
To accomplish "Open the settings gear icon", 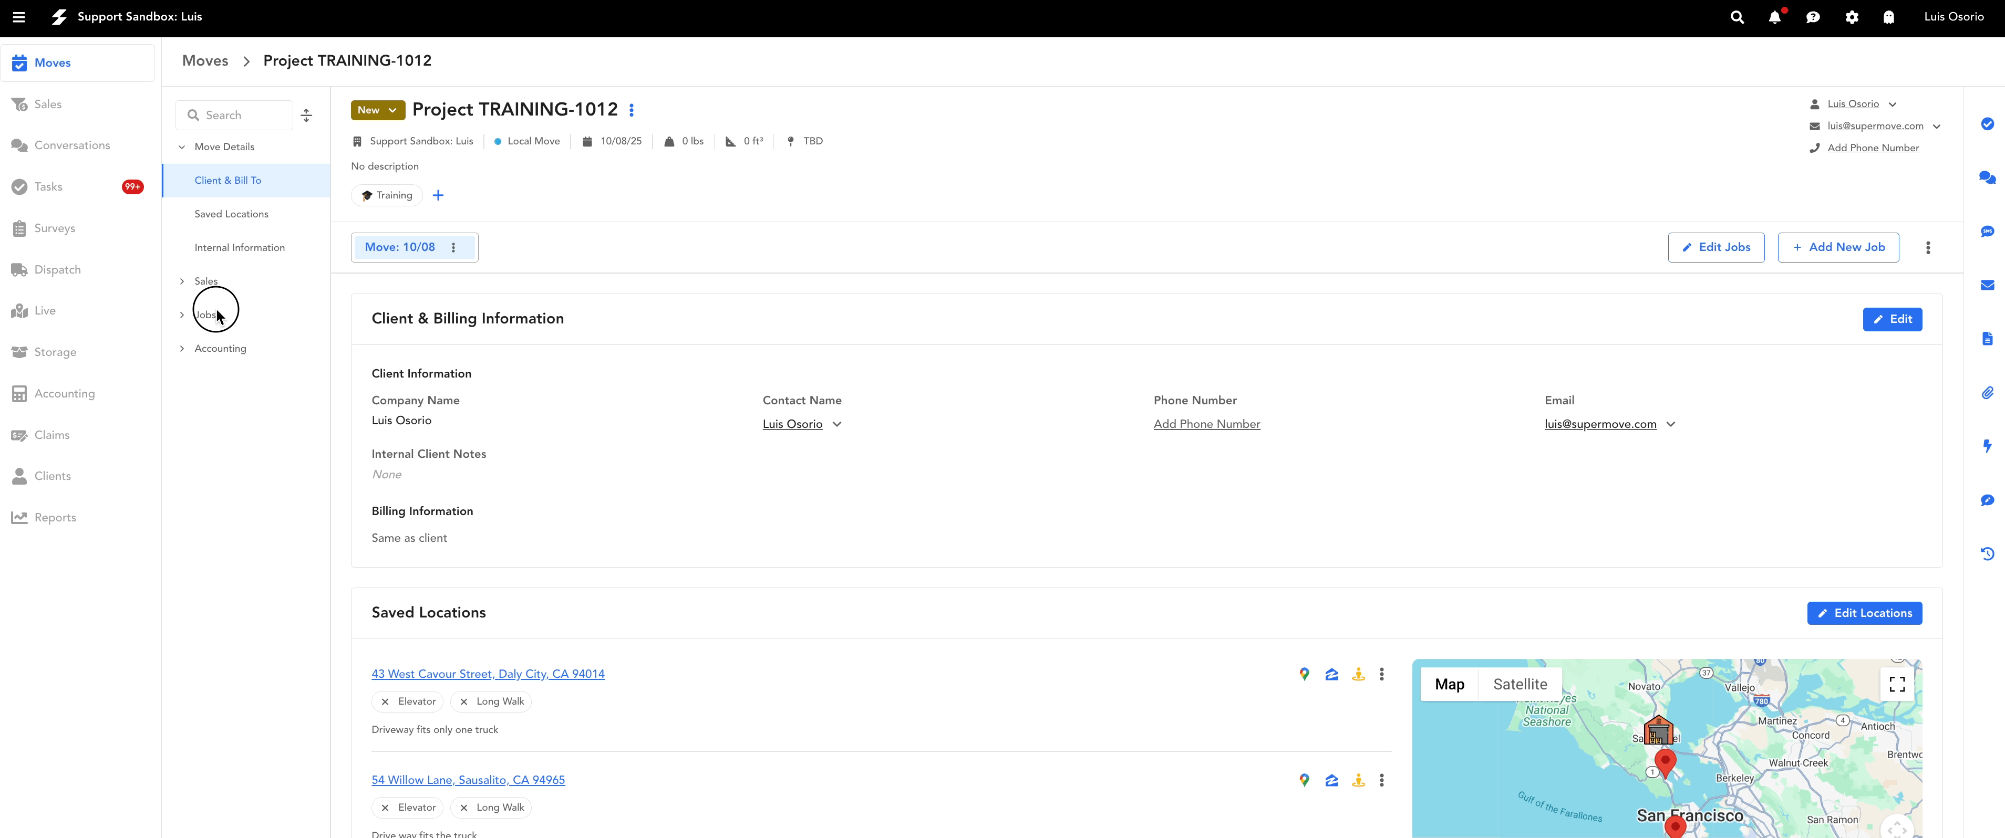I will (1852, 17).
